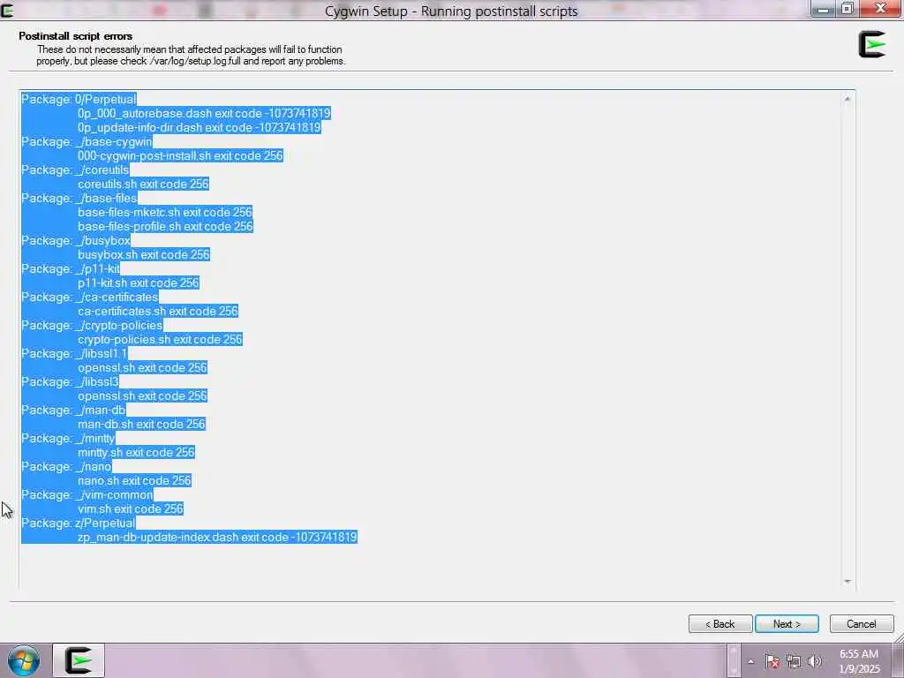Open the volume speaker tray icon
Screen dimensions: 904x678
coord(815,661)
